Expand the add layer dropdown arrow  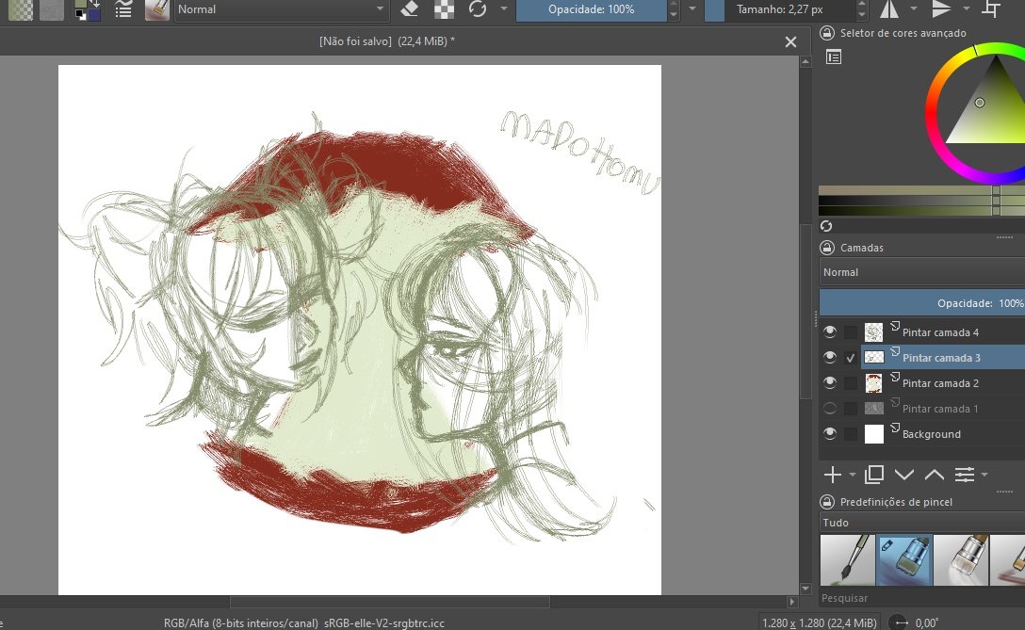pos(853,475)
